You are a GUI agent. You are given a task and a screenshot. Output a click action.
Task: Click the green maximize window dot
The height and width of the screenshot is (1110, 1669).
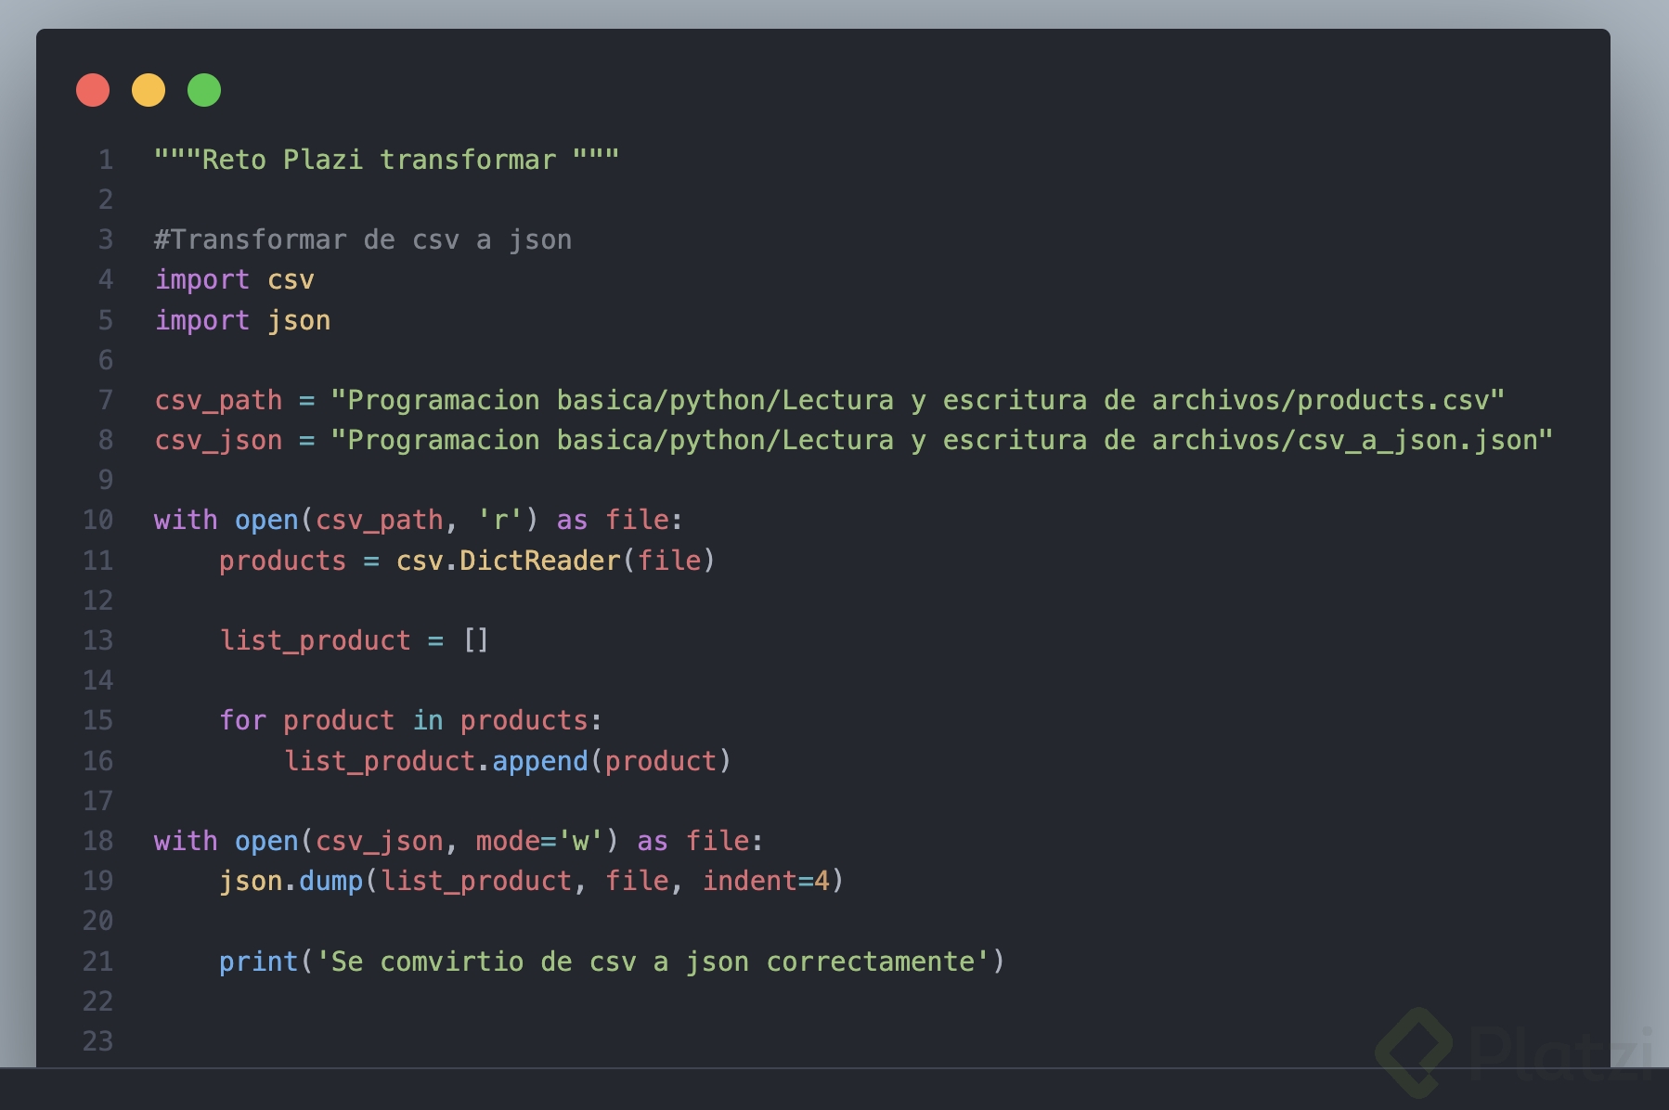click(x=204, y=90)
